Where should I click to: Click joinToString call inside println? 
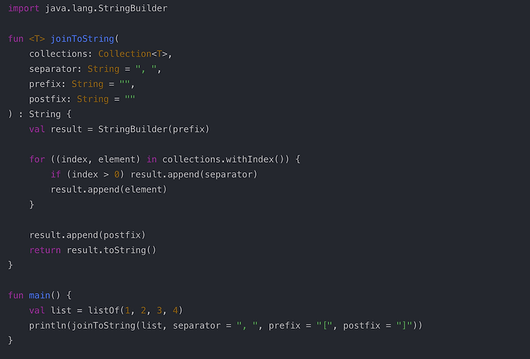point(103,326)
